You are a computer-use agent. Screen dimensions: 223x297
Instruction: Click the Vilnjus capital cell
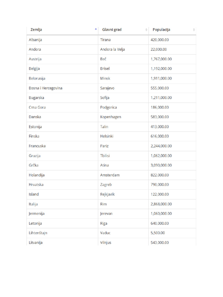pyautogui.click(x=106, y=242)
